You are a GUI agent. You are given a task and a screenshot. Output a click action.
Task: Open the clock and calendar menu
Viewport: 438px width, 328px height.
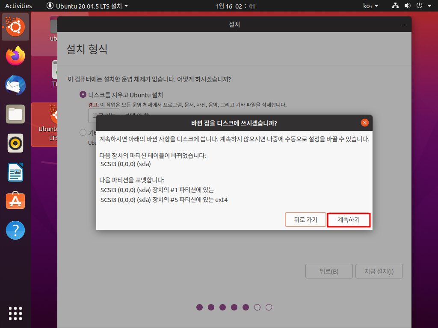coord(235,6)
